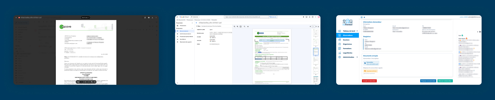This screenshot has width=495, height=100.
Task: Select page 4 thumbnail in Document AI viewer
Action: point(316,61)
